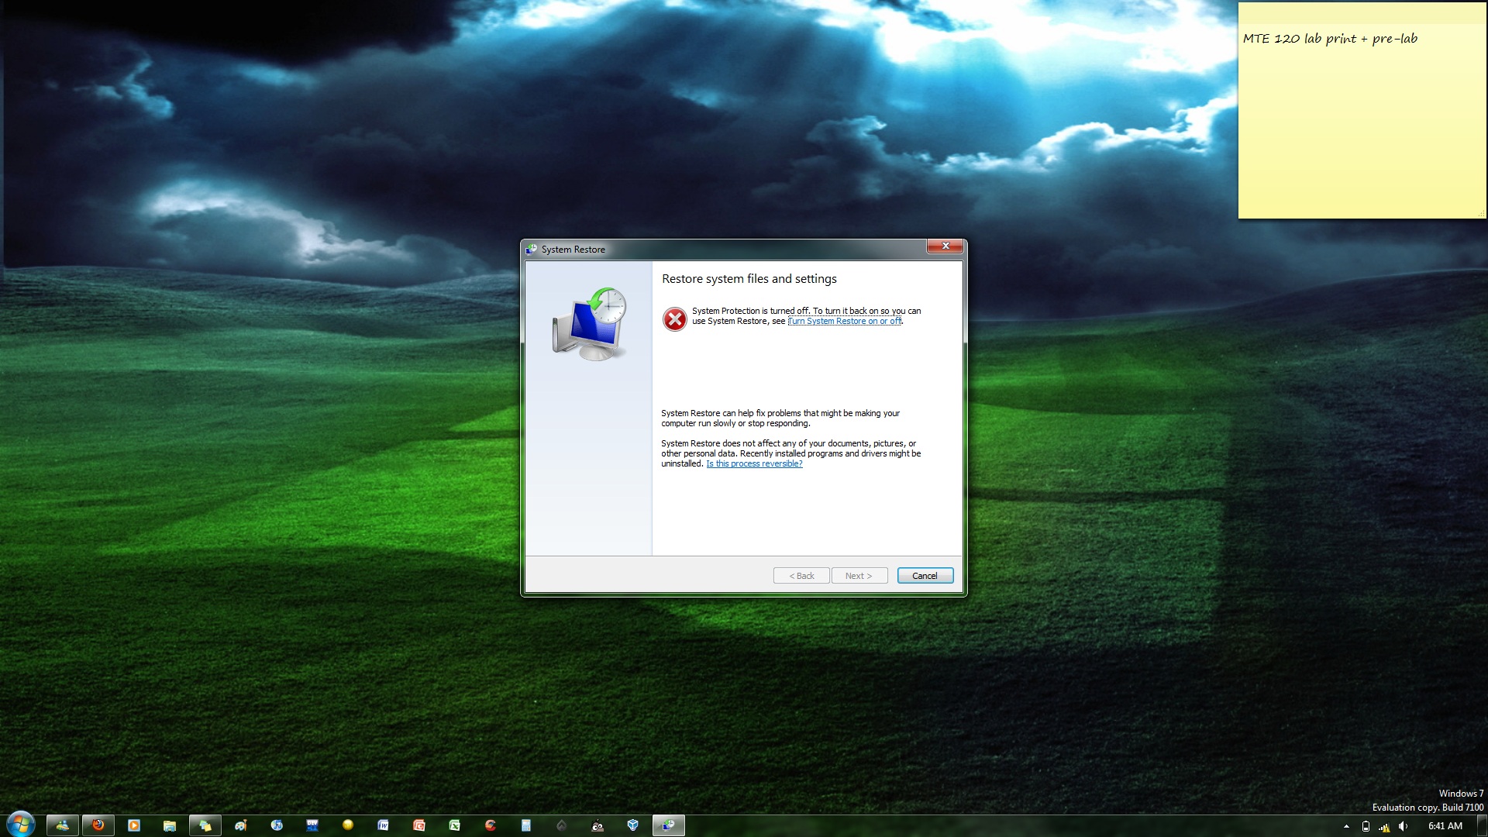
Task: Click the disabled Next button
Action: tap(859, 576)
